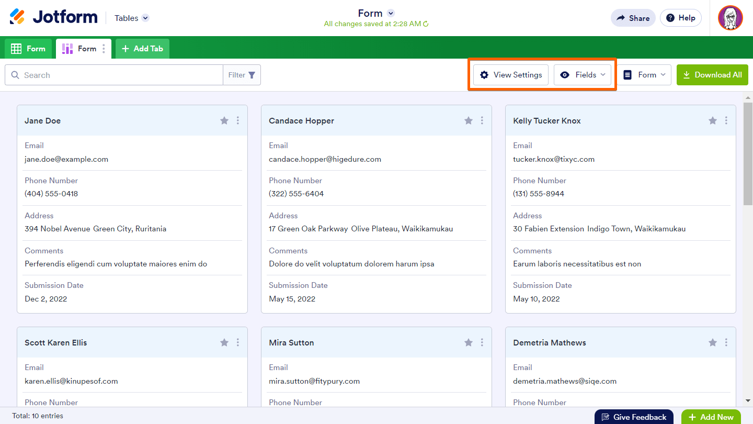The image size is (753, 424).
Task: Star the Candace Hopper card
Action: pos(469,121)
